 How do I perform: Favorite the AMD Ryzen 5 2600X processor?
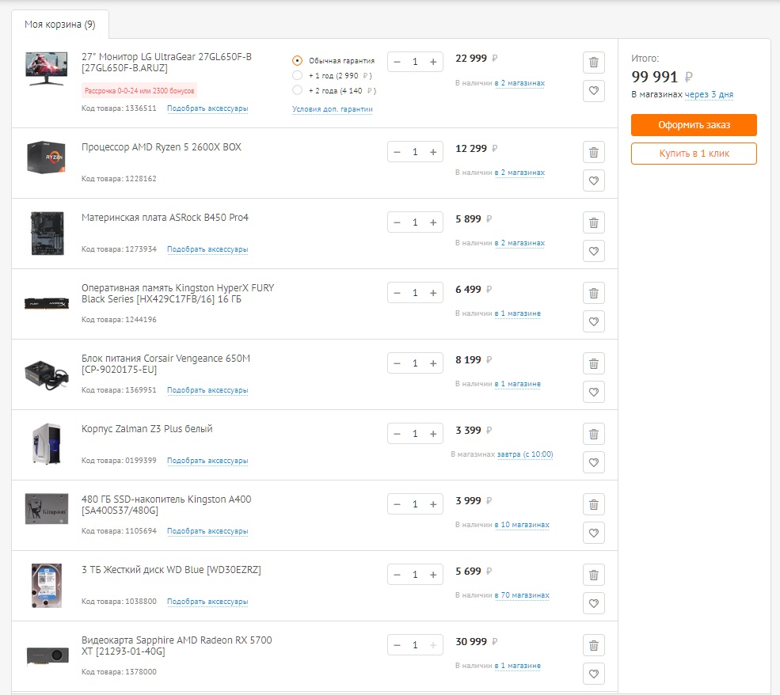593,181
